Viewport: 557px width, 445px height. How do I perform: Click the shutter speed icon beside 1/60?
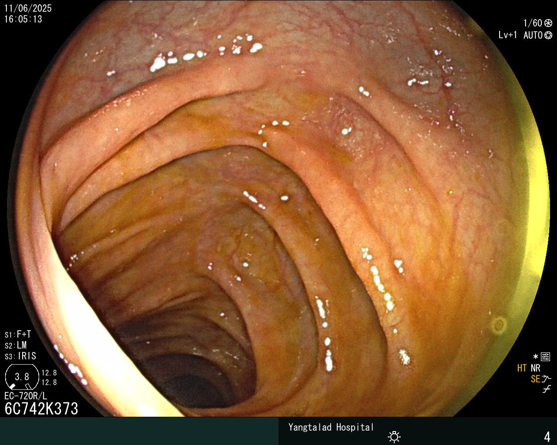(548, 23)
